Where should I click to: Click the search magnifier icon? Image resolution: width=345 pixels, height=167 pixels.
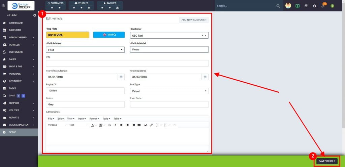pyautogui.click(x=278, y=6)
